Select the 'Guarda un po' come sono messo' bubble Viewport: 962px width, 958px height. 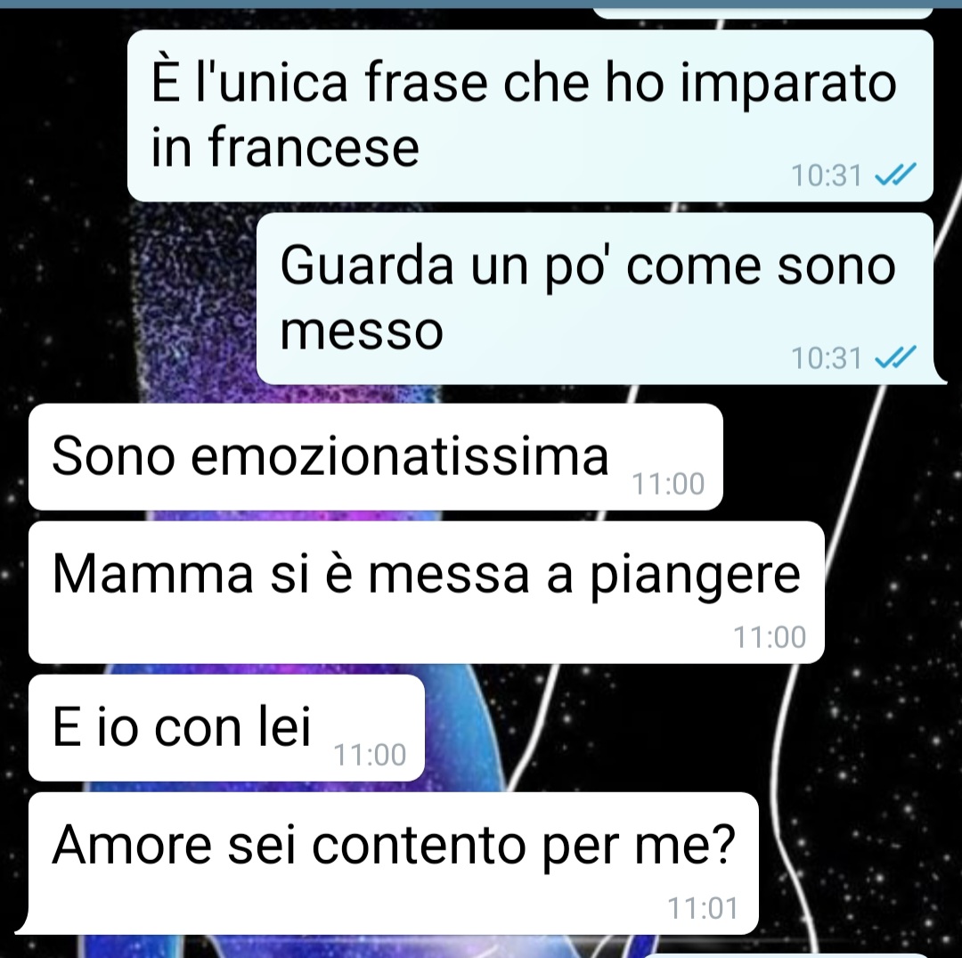click(x=595, y=299)
